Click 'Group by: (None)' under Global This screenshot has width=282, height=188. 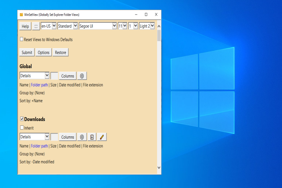32,93
